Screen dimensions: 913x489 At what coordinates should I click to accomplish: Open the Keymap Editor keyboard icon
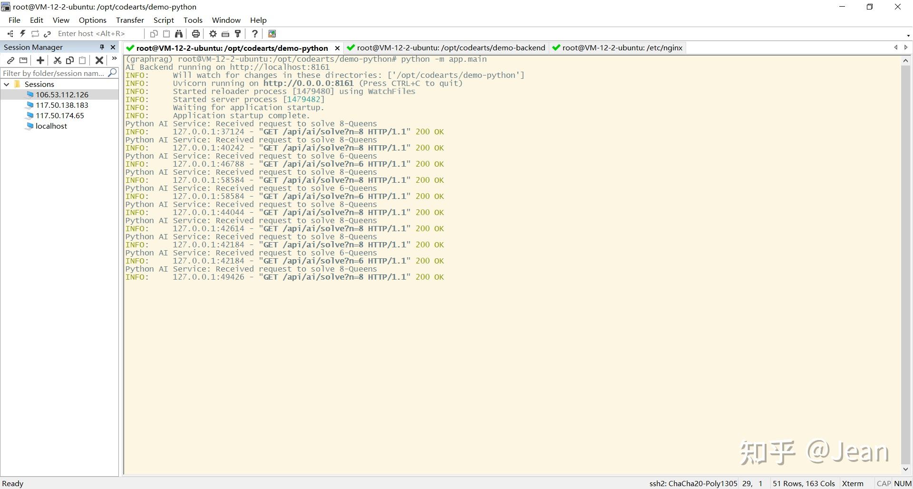pyautogui.click(x=225, y=34)
